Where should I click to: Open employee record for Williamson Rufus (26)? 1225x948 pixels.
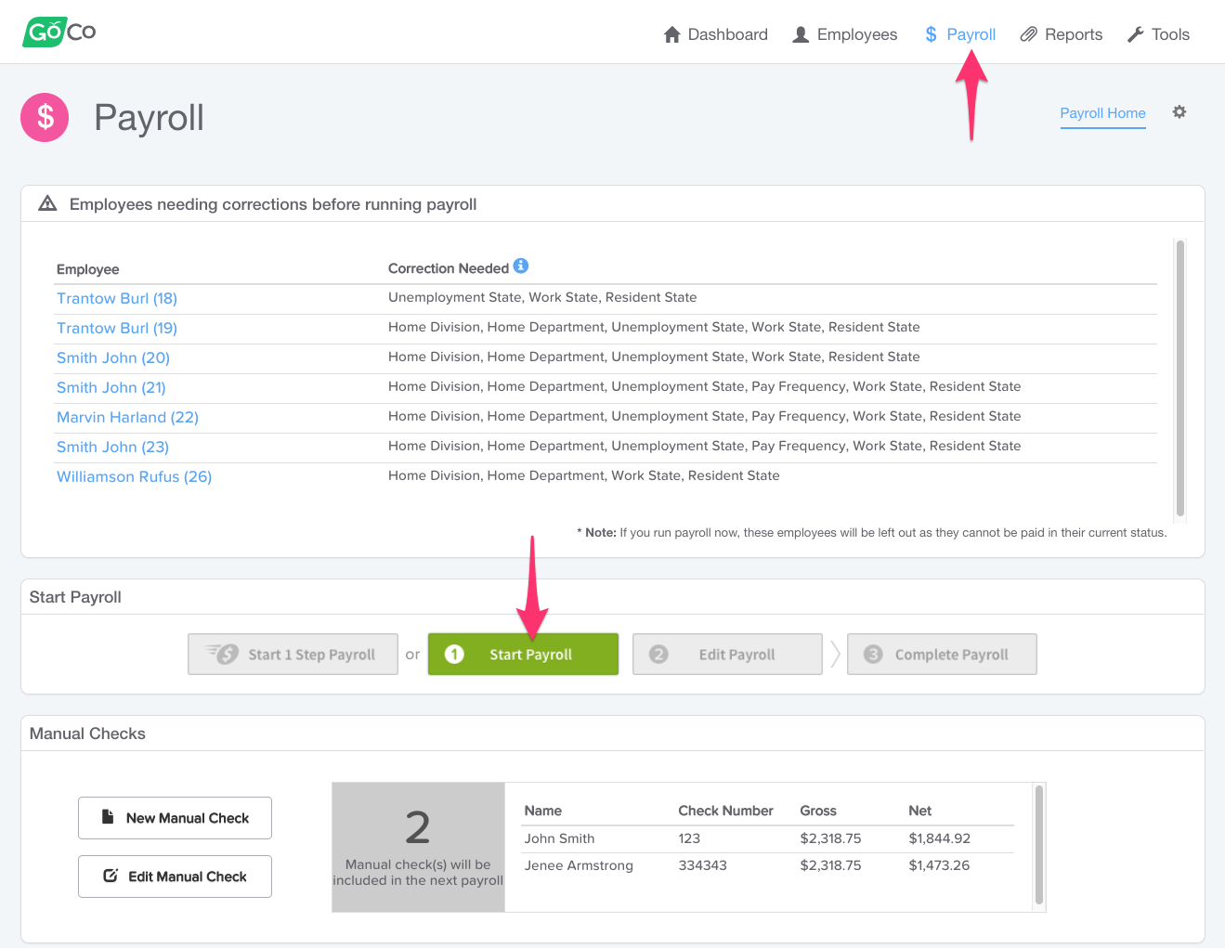134,476
